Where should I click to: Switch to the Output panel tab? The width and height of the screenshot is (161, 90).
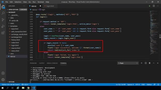pos(42,63)
